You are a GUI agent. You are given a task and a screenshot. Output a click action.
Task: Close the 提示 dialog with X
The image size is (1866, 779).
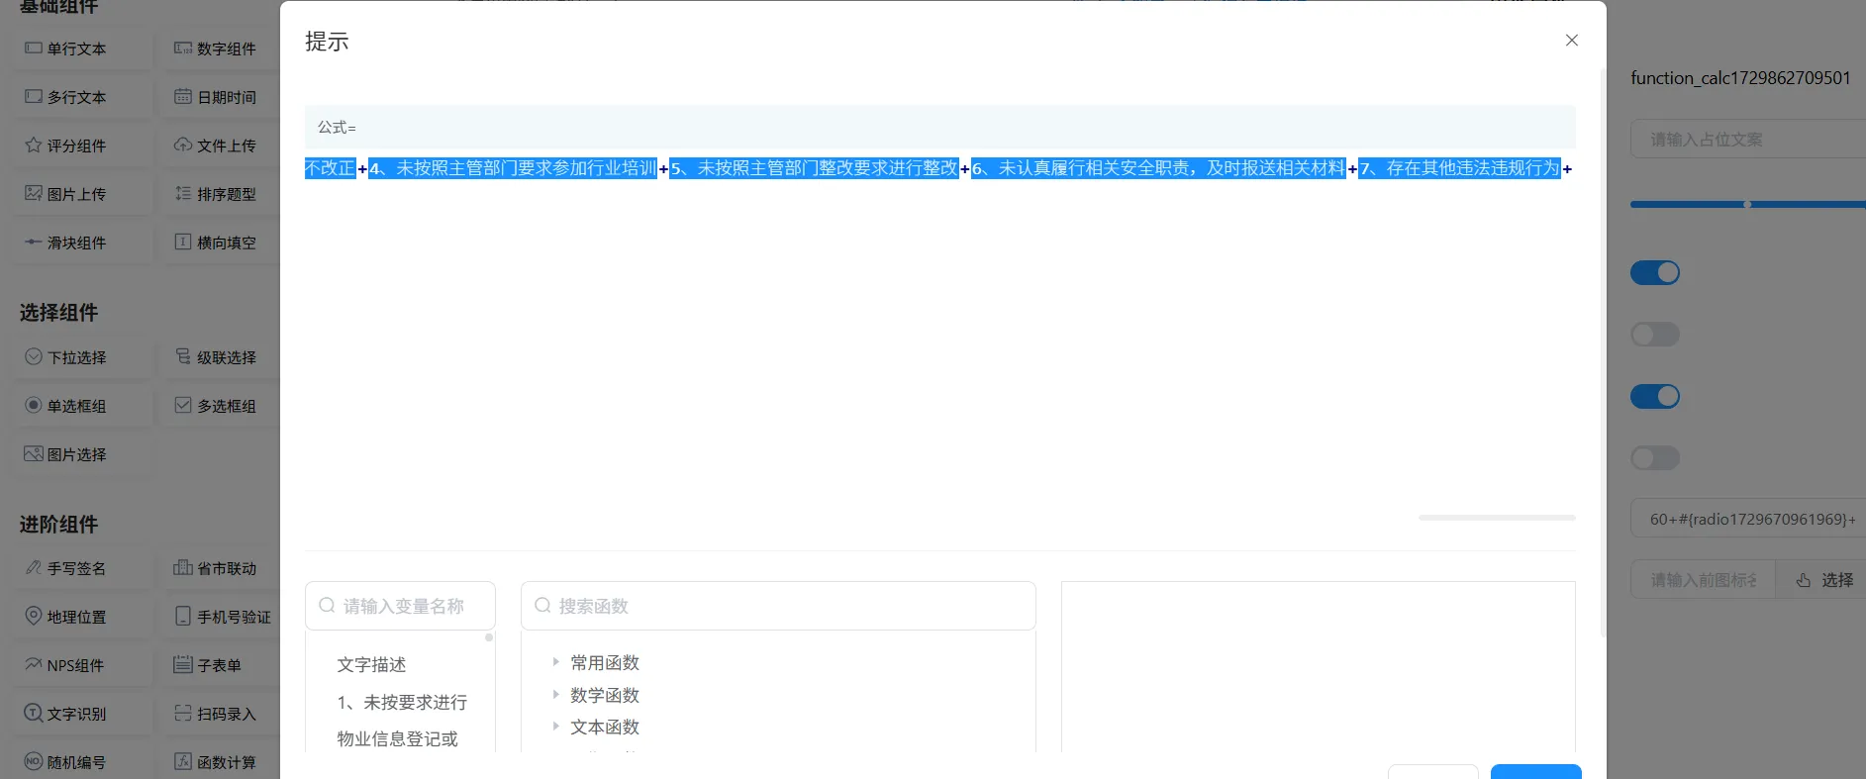(x=1571, y=41)
